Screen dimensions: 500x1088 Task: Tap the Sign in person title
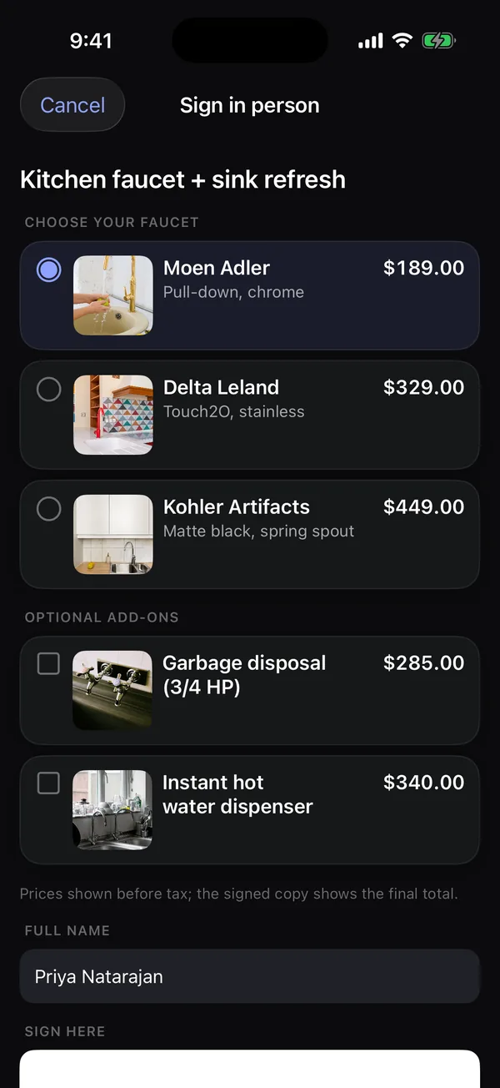(250, 105)
